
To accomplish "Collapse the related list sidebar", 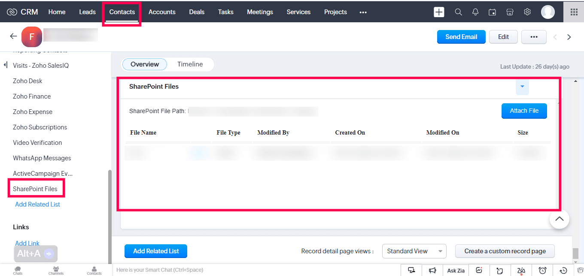I will [6, 65].
